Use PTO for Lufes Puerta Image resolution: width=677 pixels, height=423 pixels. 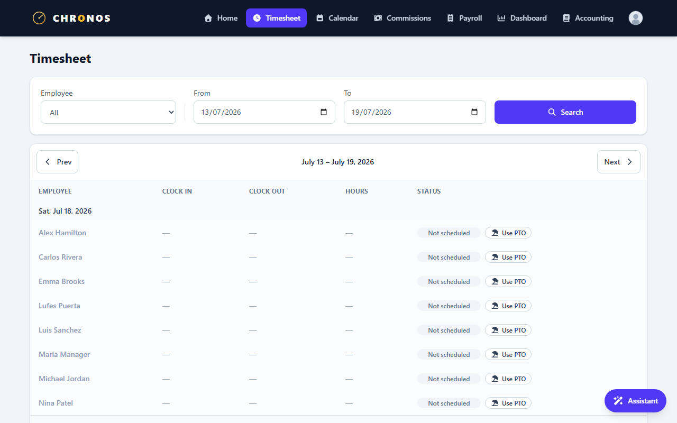508,306
